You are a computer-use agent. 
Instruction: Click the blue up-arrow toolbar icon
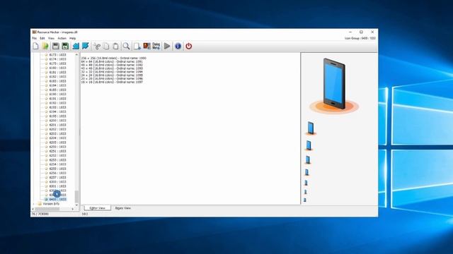(x=76, y=46)
